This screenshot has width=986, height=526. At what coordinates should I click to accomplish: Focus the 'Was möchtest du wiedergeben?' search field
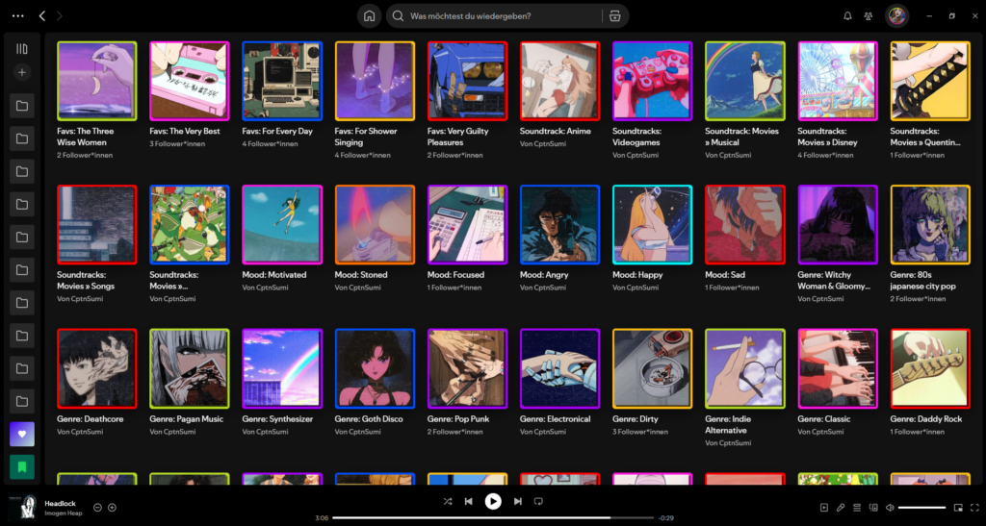click(494, 16)
